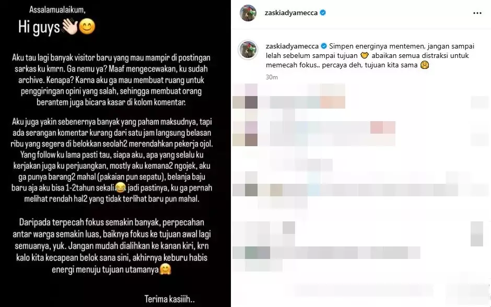The width and height of the screenshot is (491, 307).
Task: Click the smiling face emoji beside Hi guys
Action: pyautogui.click(x=87, y=27)
